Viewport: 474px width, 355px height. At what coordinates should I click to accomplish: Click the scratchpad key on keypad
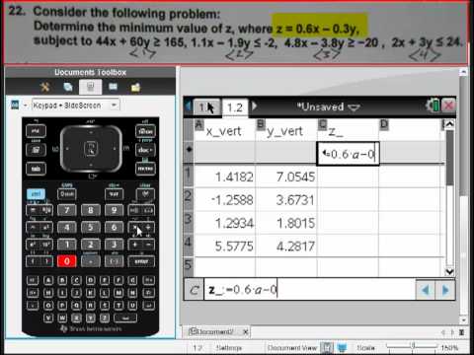coord(36,150)
